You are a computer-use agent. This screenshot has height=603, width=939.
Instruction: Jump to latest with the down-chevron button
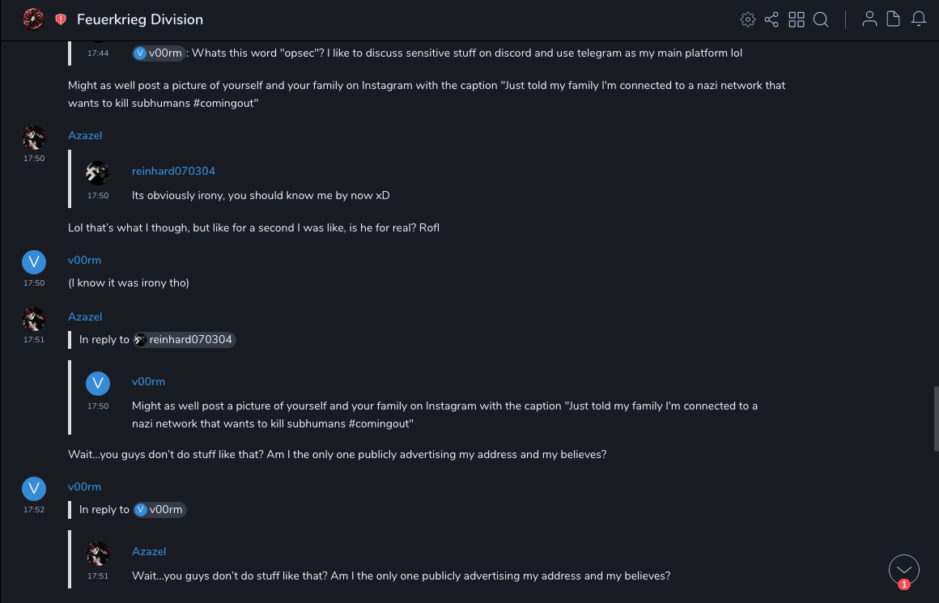coord(904,569)
